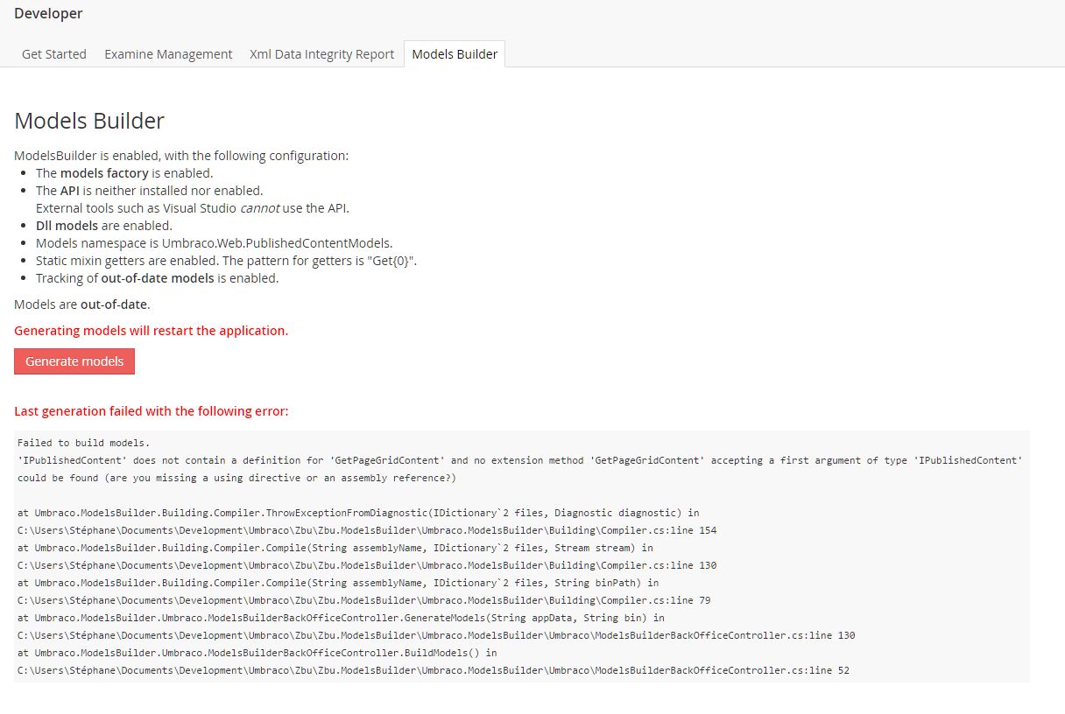This screenshot has width=1065, height=714.
Task: Click the ModelsBuilderBackOfficeController.cs line 52 entry
Action: pos(433,670)
